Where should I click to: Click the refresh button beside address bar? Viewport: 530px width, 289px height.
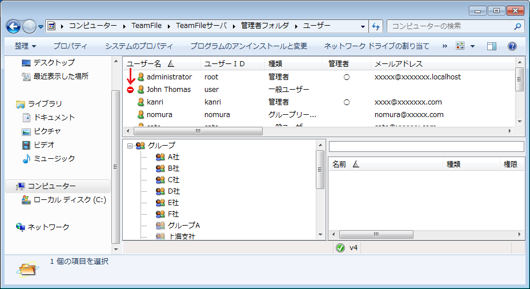pyautogui.click(x=376, y=26)
